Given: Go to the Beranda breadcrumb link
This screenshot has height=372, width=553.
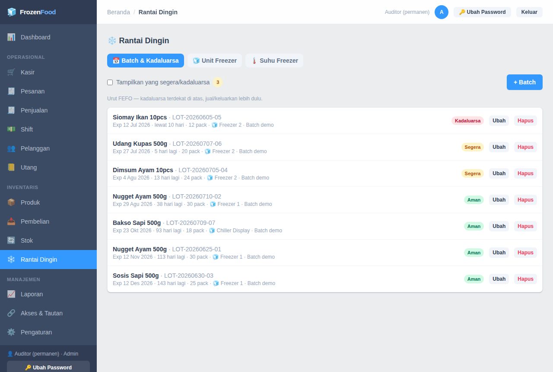Looking at the screenshot, I should pos(118,12).
